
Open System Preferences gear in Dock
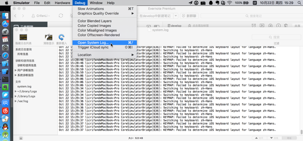5,48
